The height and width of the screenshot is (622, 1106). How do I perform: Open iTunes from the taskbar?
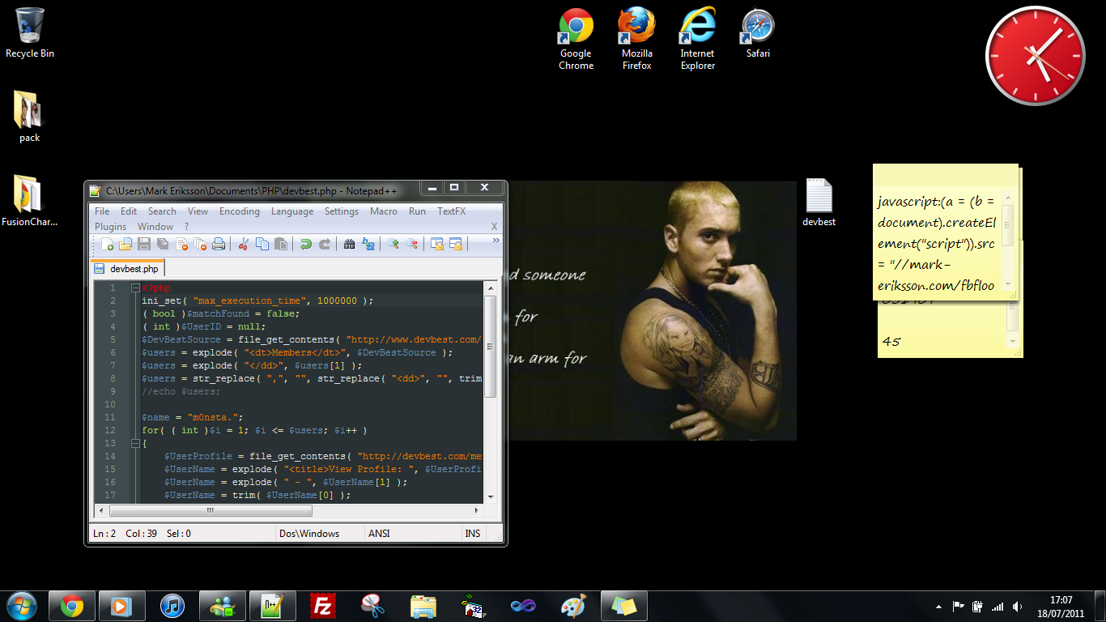[172, 606]
